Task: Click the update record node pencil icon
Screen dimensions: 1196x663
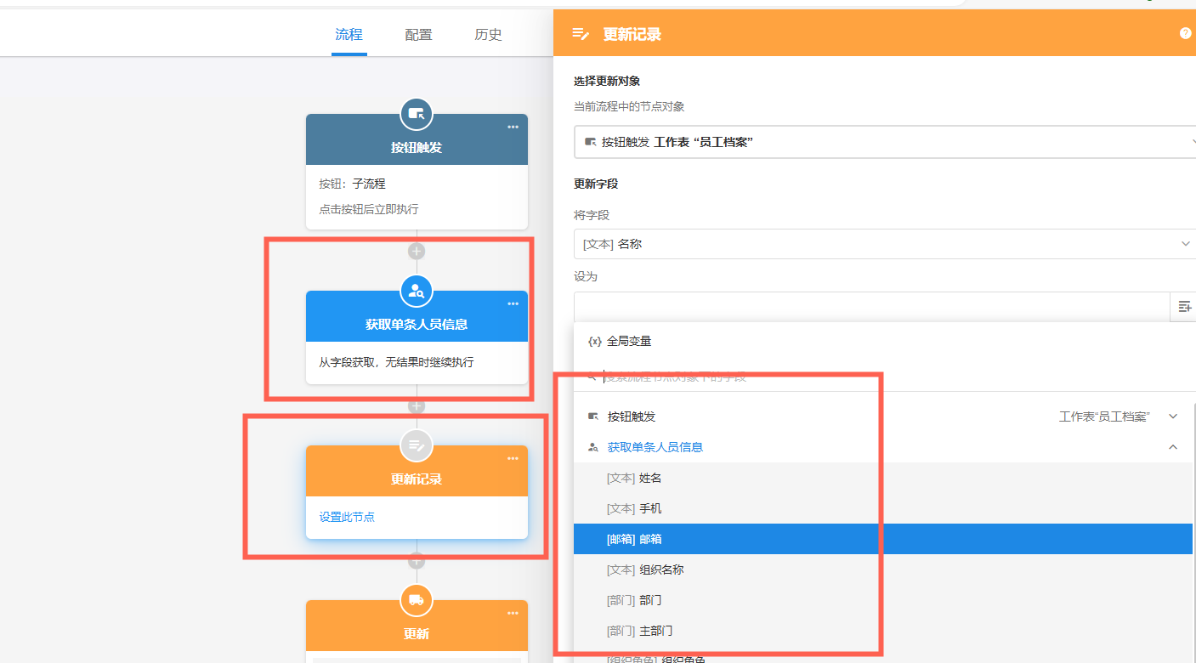Action: 417,445
